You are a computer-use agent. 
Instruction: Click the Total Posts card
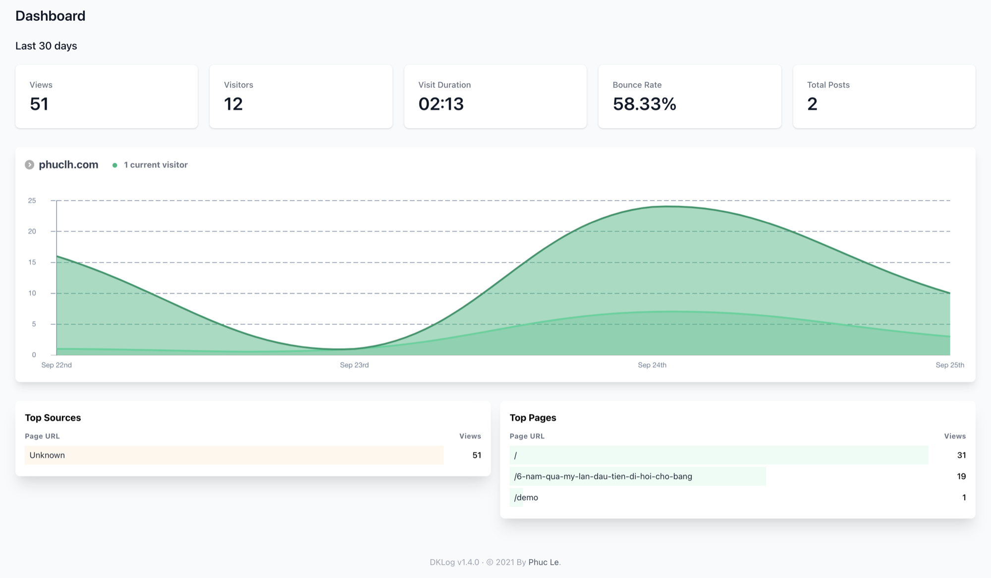click(x=884, y=97)
